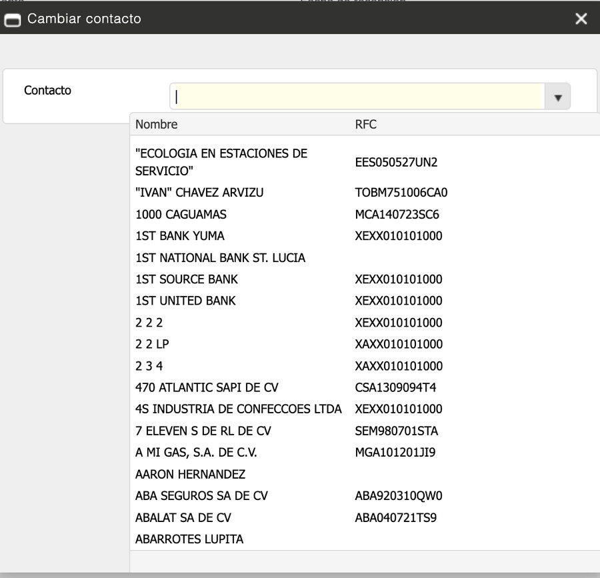Screen dimensions: 600x578
Task: Click the Nombre column header
Action: pyautogui.click(x=156, y=124)
